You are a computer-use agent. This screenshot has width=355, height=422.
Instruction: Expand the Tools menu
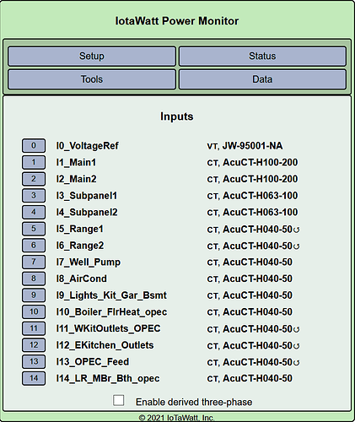(92, 79)
